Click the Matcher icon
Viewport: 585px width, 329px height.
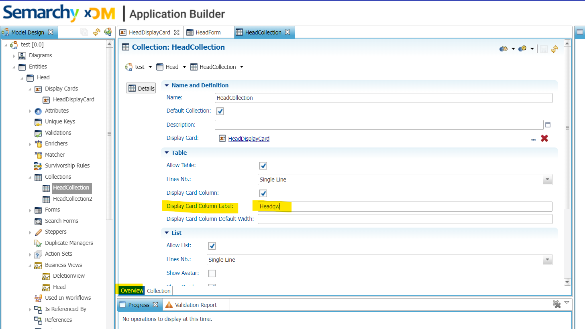point(38,155)
